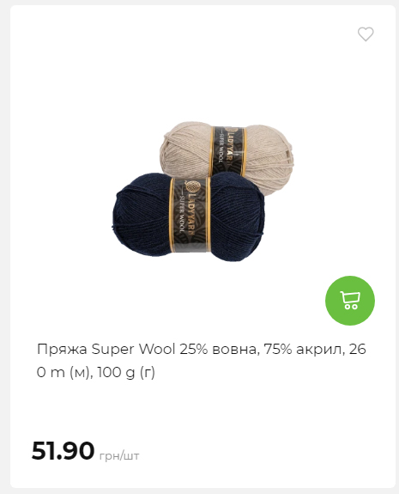Click the word 'Пряжа' in the title

click(x=62, y=350)
